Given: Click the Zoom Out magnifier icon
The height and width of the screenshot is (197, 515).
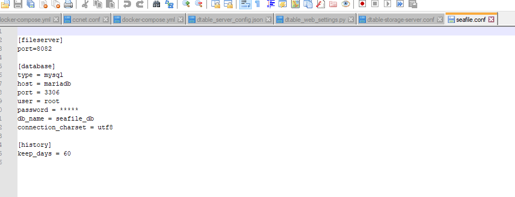Looking at the screenshot, I should pos(198,4).
